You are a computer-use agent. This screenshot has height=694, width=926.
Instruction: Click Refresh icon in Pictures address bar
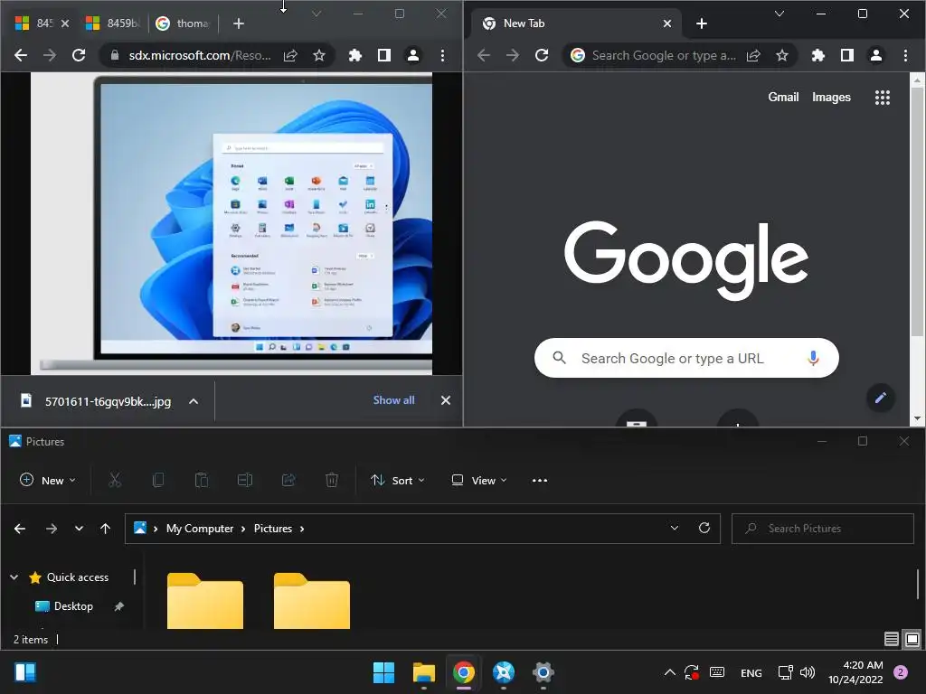tap(704, 528)
